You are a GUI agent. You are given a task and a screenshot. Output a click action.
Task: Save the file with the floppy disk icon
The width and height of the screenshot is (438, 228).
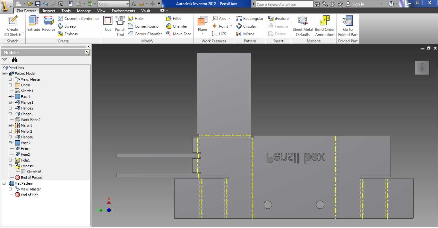38,4
